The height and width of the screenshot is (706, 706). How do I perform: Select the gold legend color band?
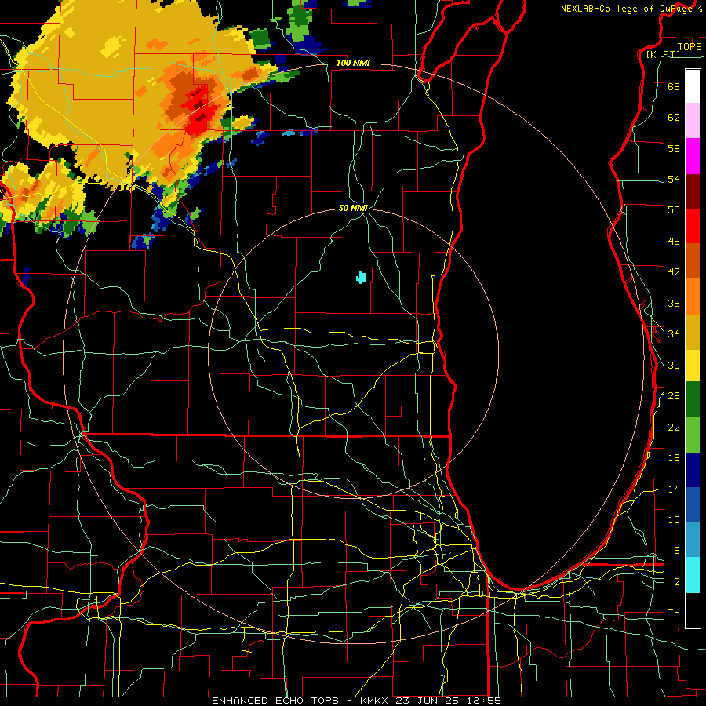click(x=693, y=333)
